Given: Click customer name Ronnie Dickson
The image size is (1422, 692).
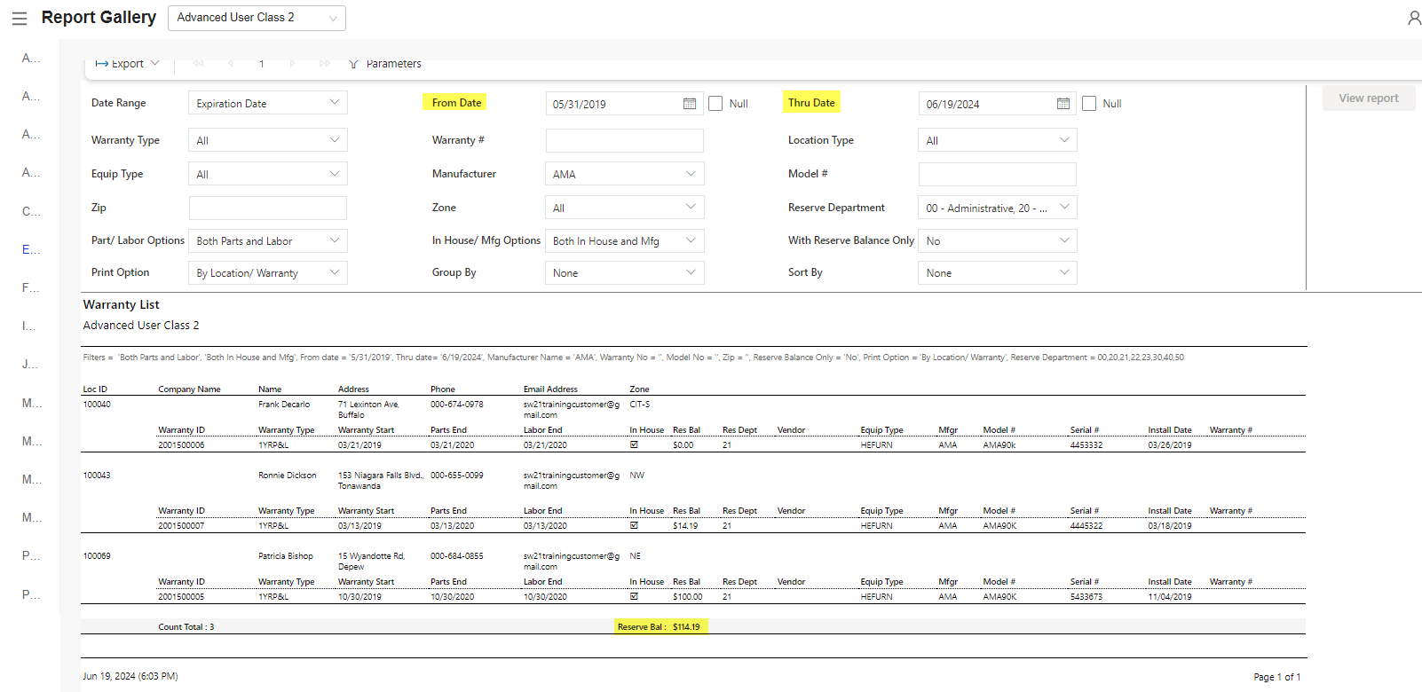Looking at the screenshot, I should click(288, 476).
